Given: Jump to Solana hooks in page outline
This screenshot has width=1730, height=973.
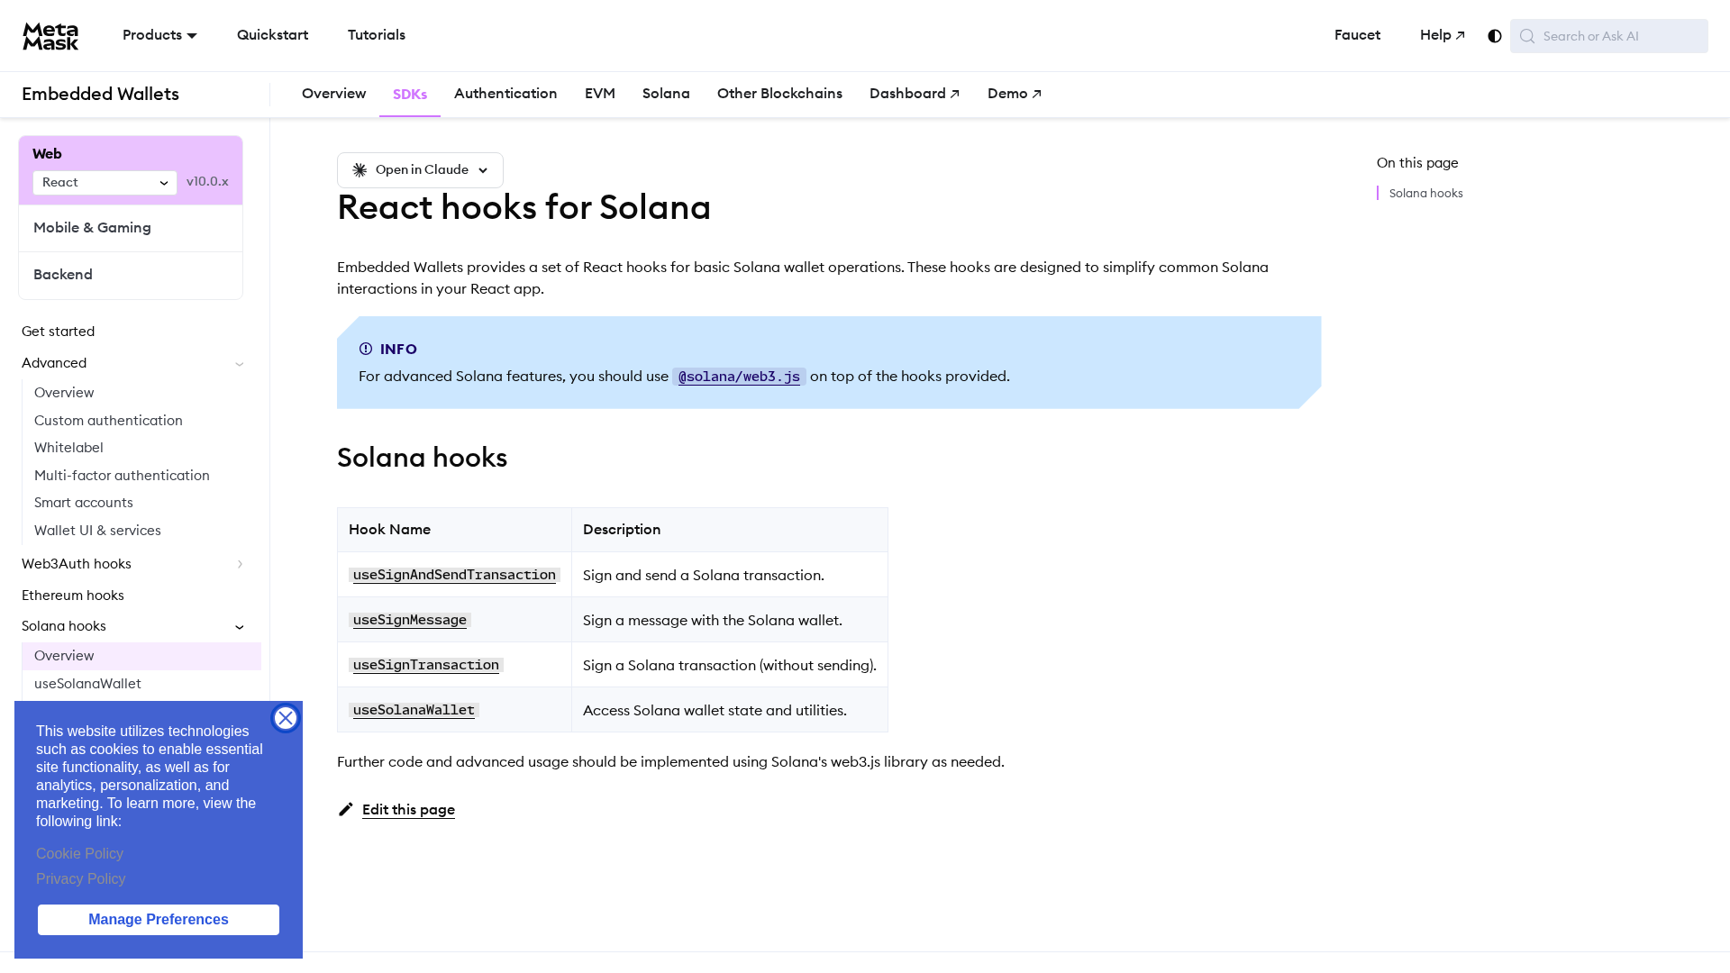Looking at the screenshot, I should click(x=1425, y=194).
